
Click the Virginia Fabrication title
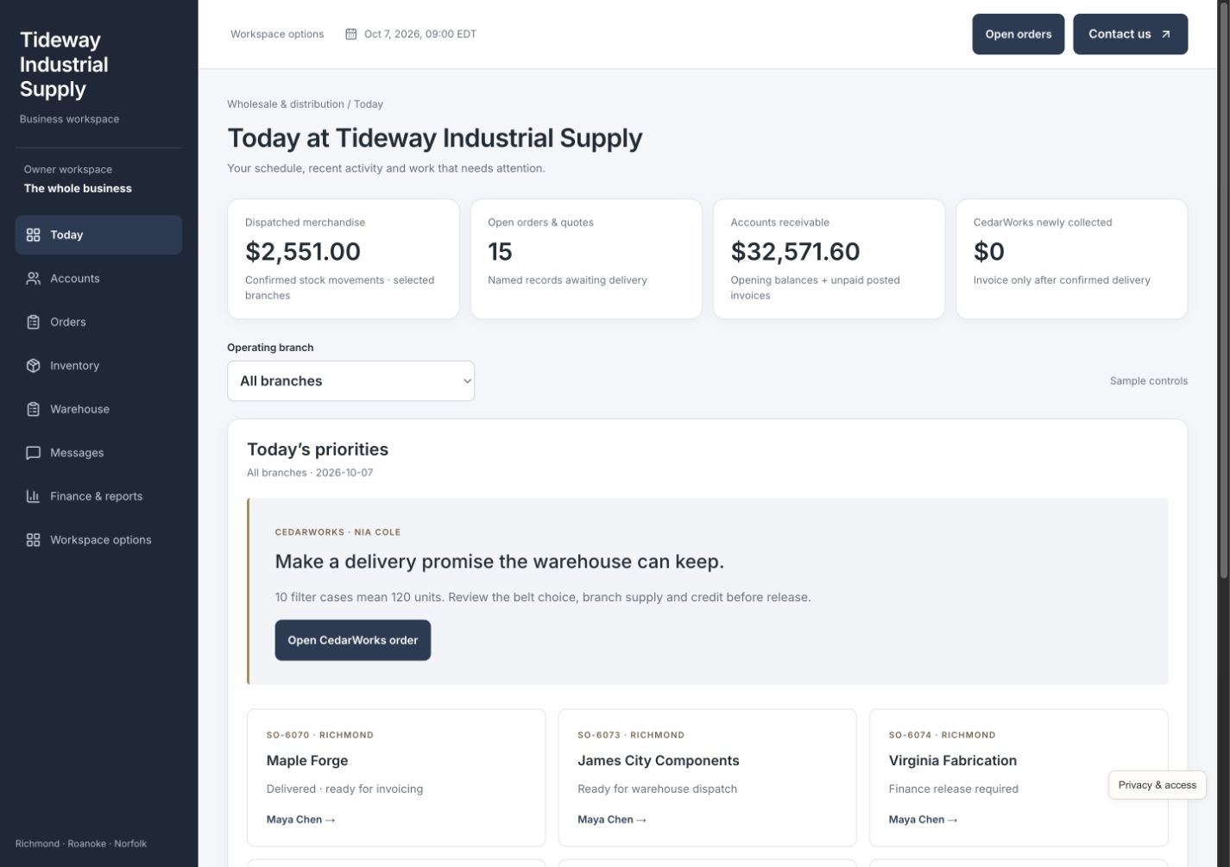pos(953,761)
